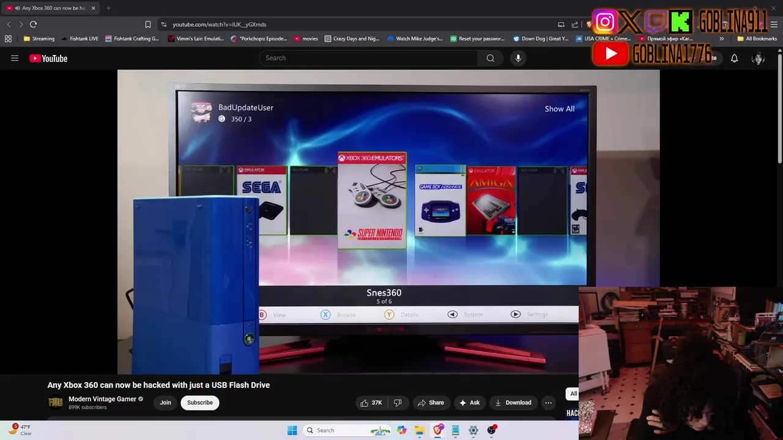Open the cast media icon in address bar
Viewport: 783px width, 440px height.
tap(561, 24)
